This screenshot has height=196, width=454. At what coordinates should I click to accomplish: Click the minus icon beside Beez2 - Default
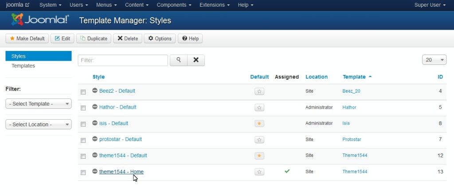tap(95, 90)
